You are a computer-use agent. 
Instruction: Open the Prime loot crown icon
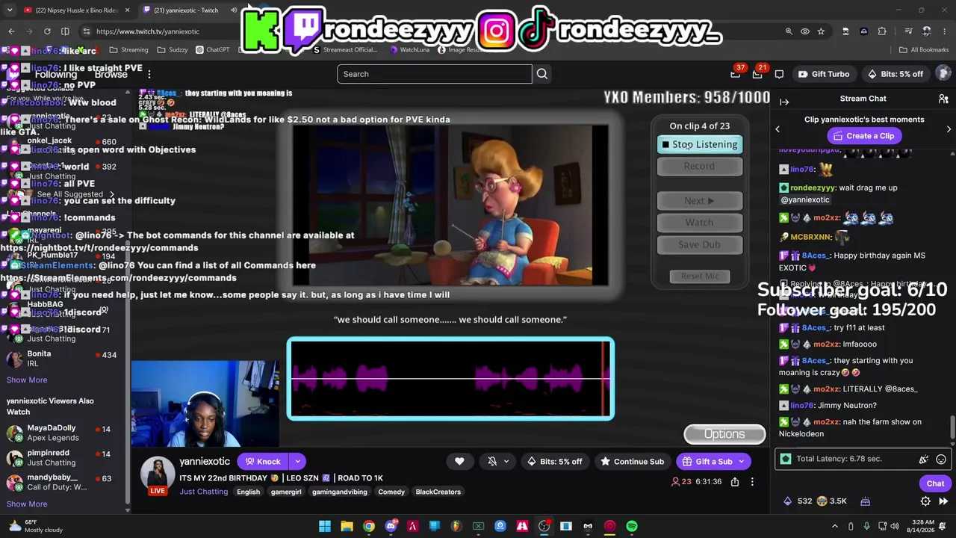[736, 74]
